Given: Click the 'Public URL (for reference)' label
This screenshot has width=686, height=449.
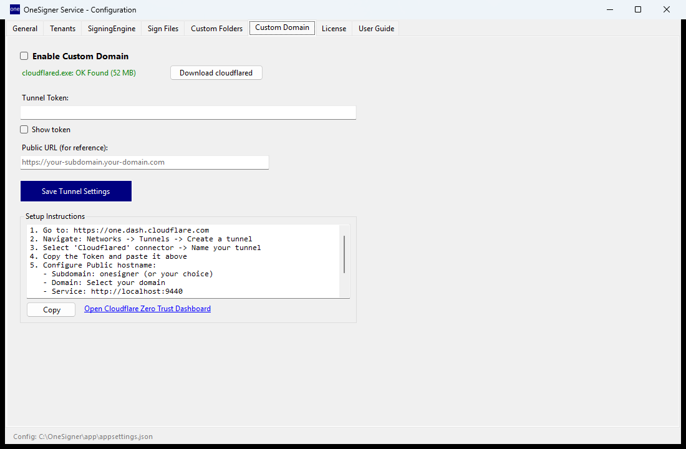Looking at the screenshot, I should point(65,147).
